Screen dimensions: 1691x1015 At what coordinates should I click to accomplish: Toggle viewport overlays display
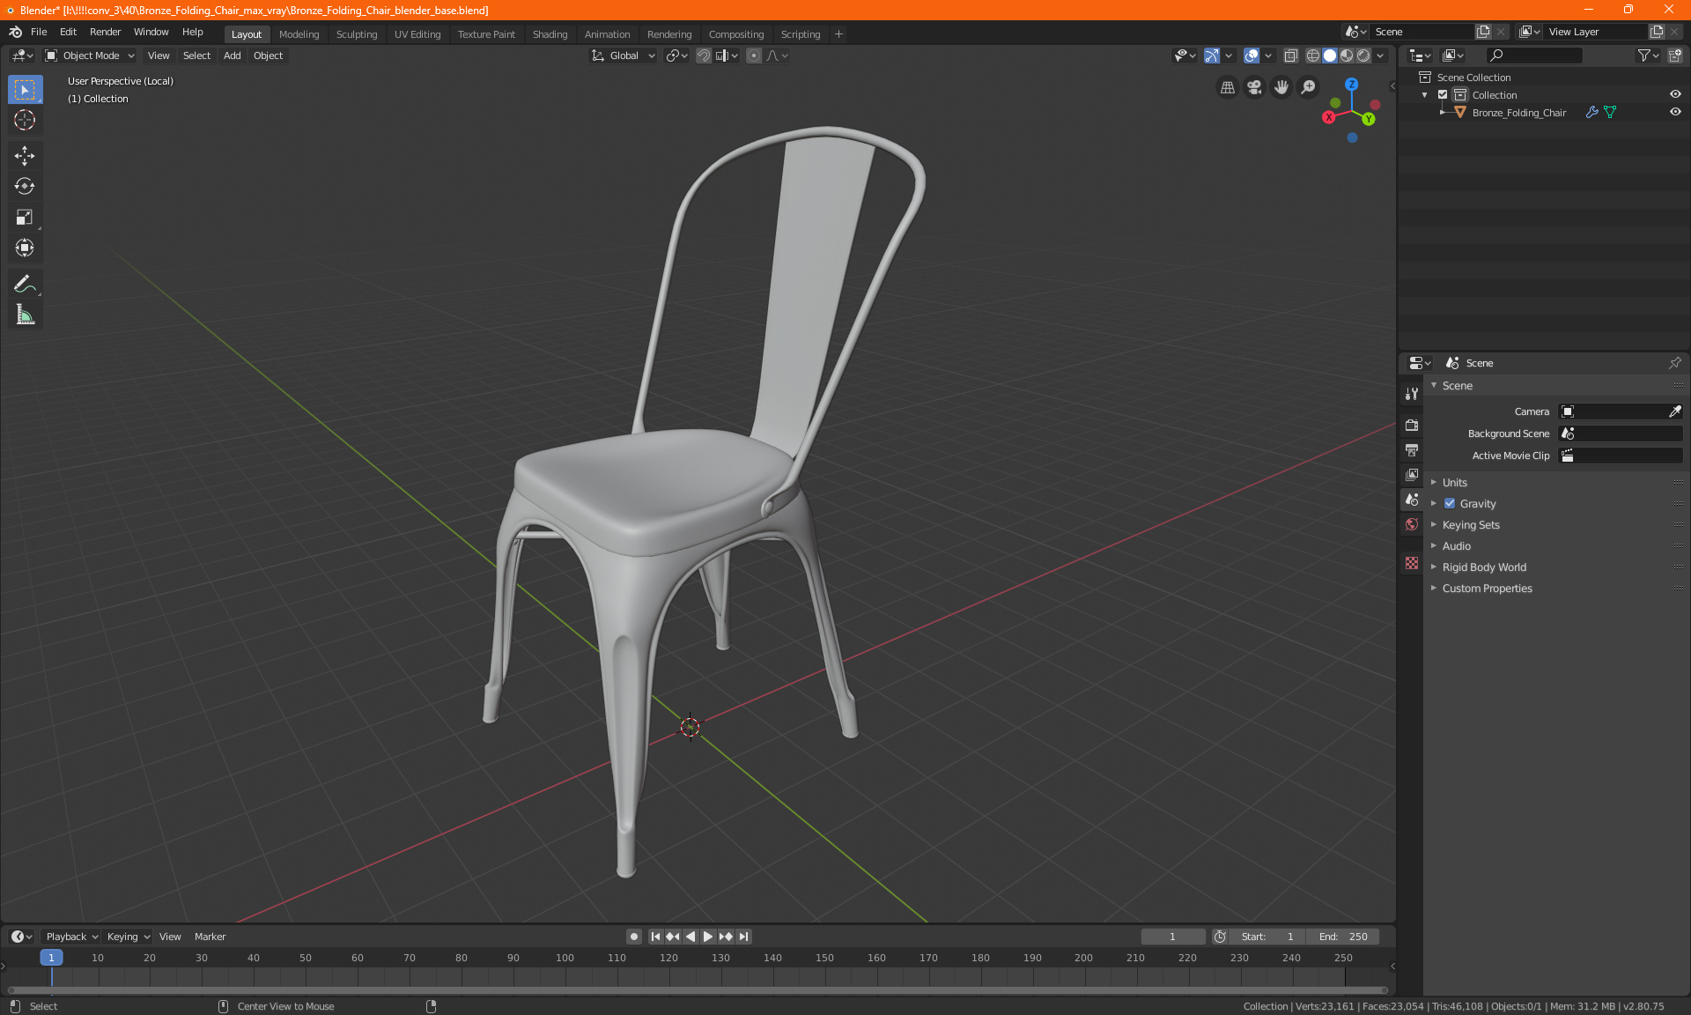coord(1252,56)
